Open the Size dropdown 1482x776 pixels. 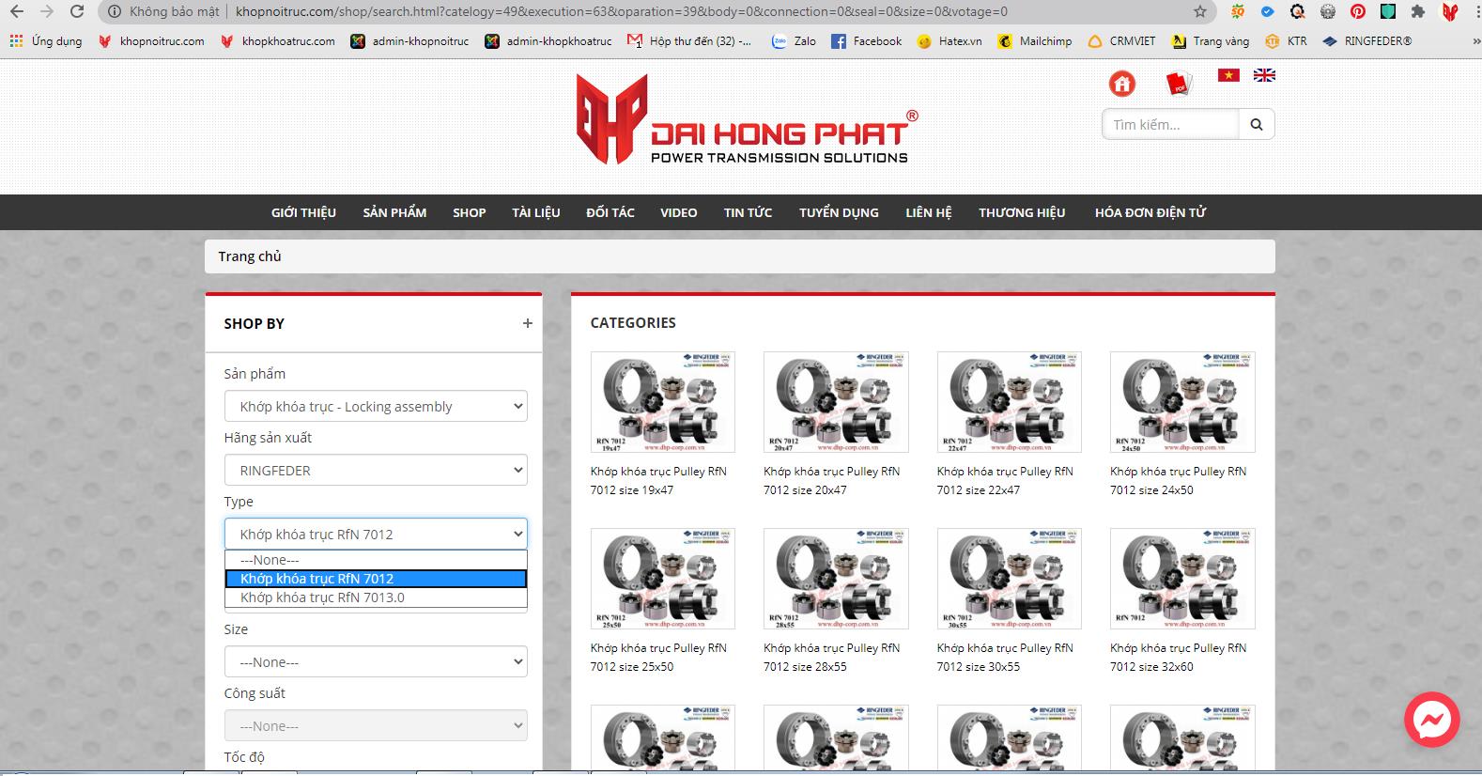[376, 661]
